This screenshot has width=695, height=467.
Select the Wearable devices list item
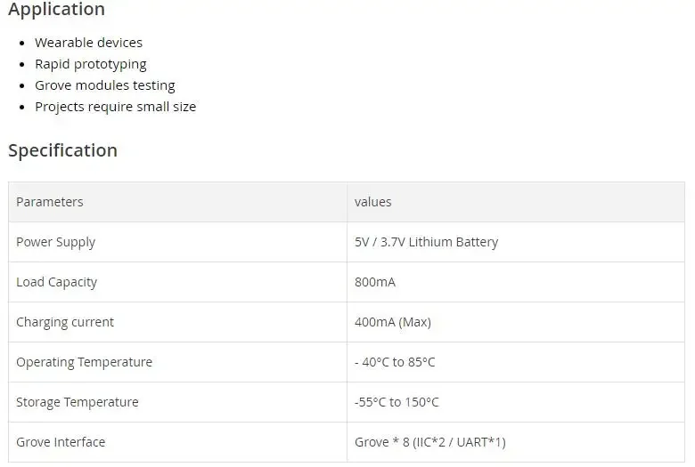(x=88, y=43)
